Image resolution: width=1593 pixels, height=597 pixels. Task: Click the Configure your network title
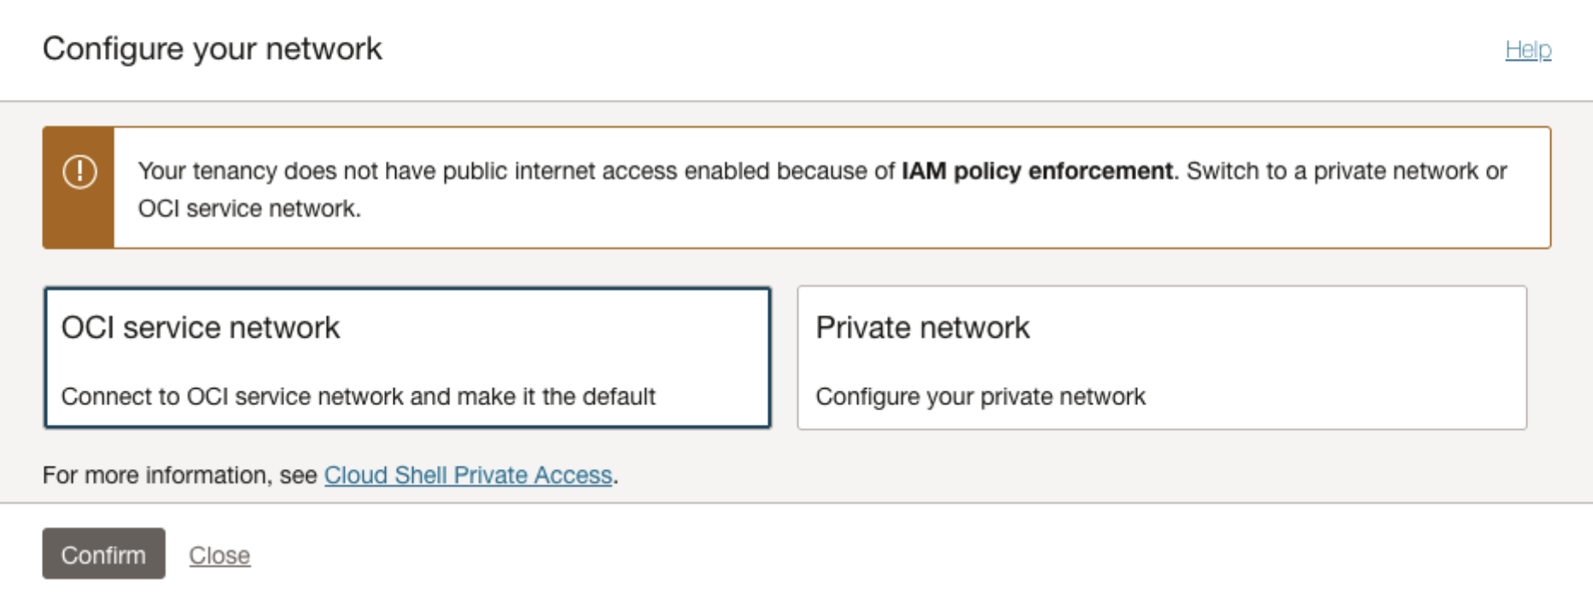click(213, 48)
